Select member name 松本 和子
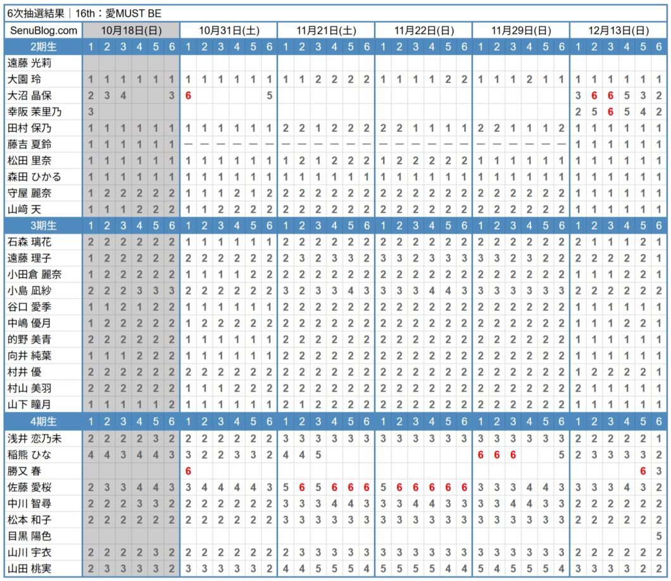Image resolution: width=671 pixels, height=581 pixels. [x=30, y=521]
